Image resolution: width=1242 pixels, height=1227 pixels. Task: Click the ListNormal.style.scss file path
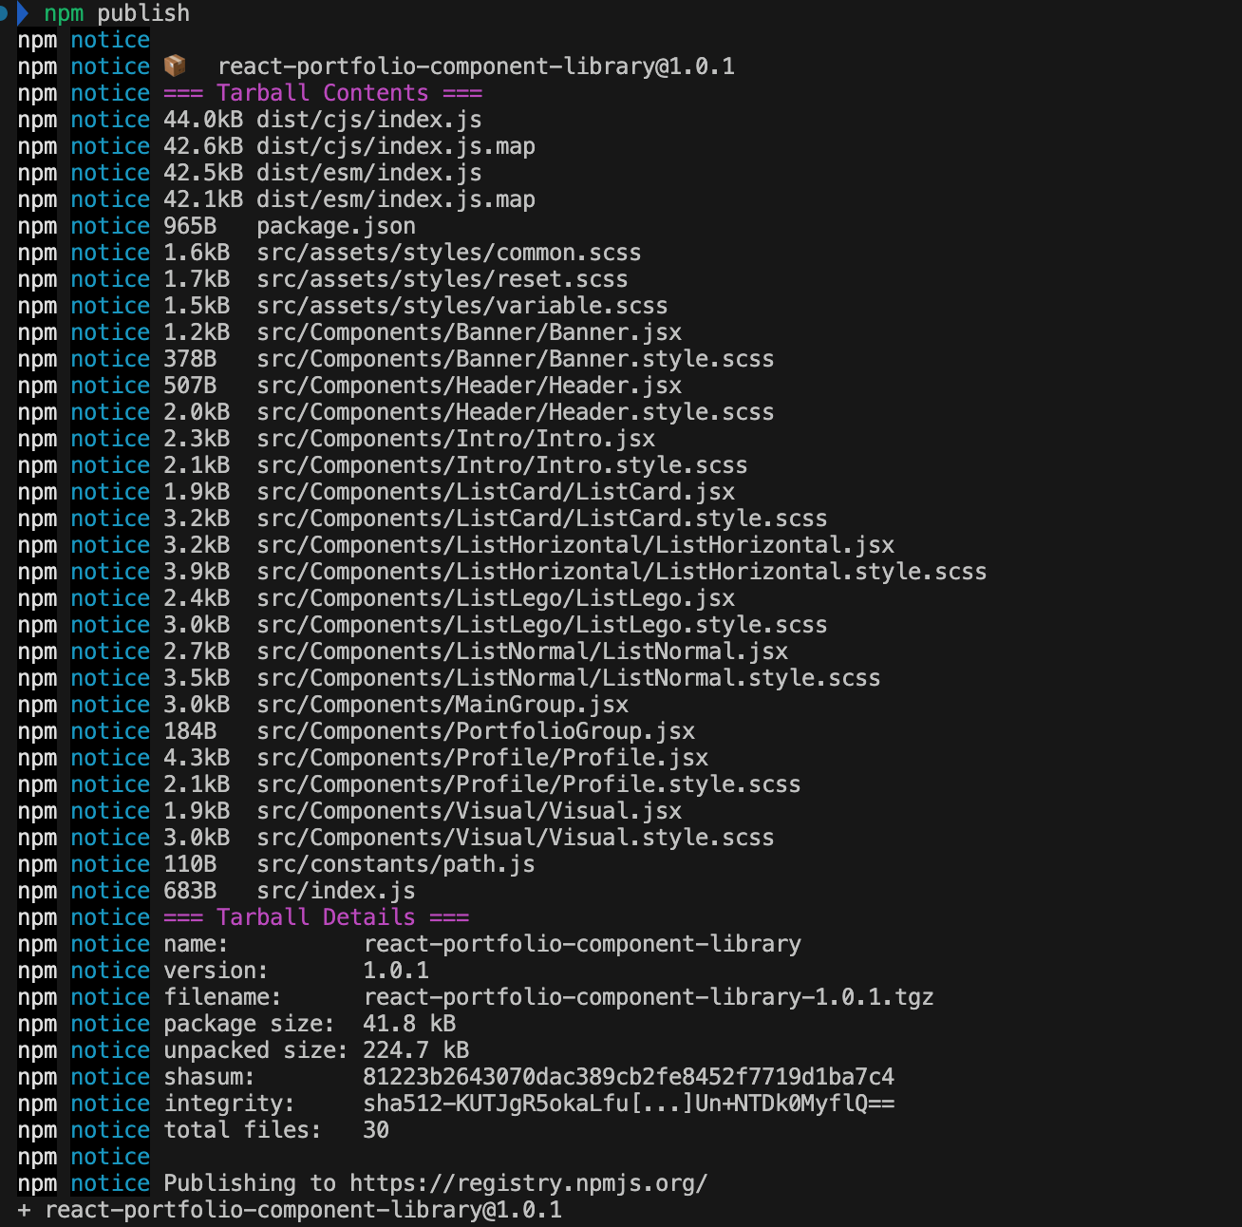(x=569, y=678)
